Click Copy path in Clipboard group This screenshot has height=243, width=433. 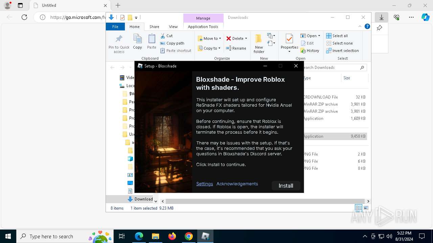pyautogui.click(x=172, y=43)
